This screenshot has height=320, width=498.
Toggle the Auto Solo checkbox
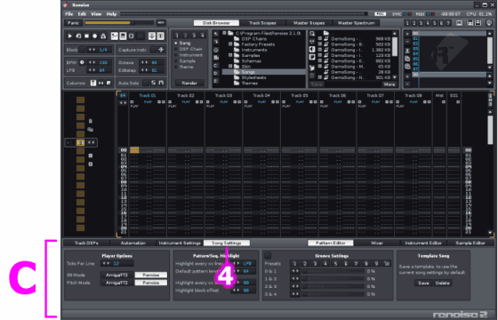[146, 83]
